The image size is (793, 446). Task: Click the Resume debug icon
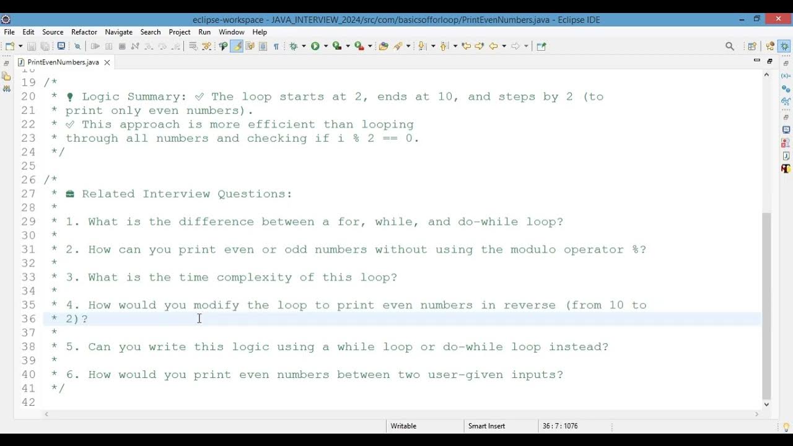pyautogui.click(x=95, y=46)
